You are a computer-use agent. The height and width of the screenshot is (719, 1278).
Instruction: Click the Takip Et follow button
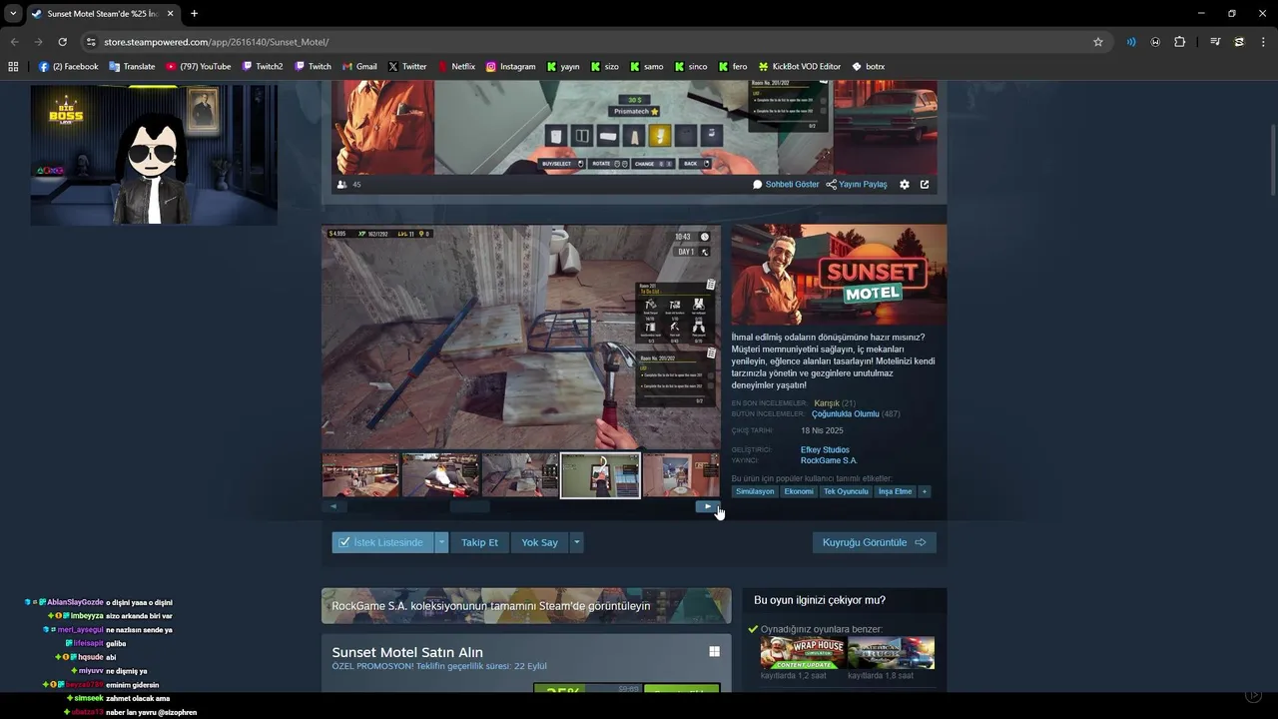[479, 542]
